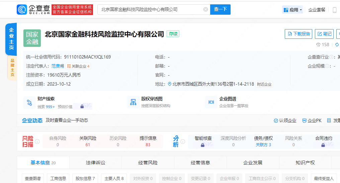
Task: Switch to the 经营信息 tab
Action: click(200, 163)
